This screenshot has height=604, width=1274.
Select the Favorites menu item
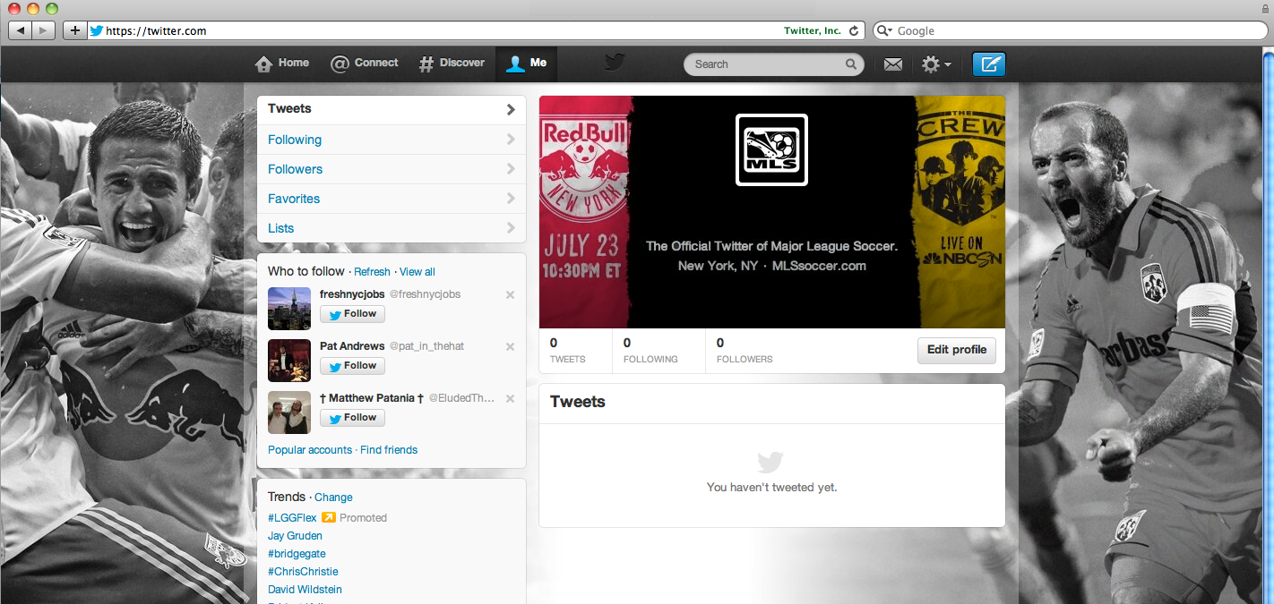(x=293, y=198)
